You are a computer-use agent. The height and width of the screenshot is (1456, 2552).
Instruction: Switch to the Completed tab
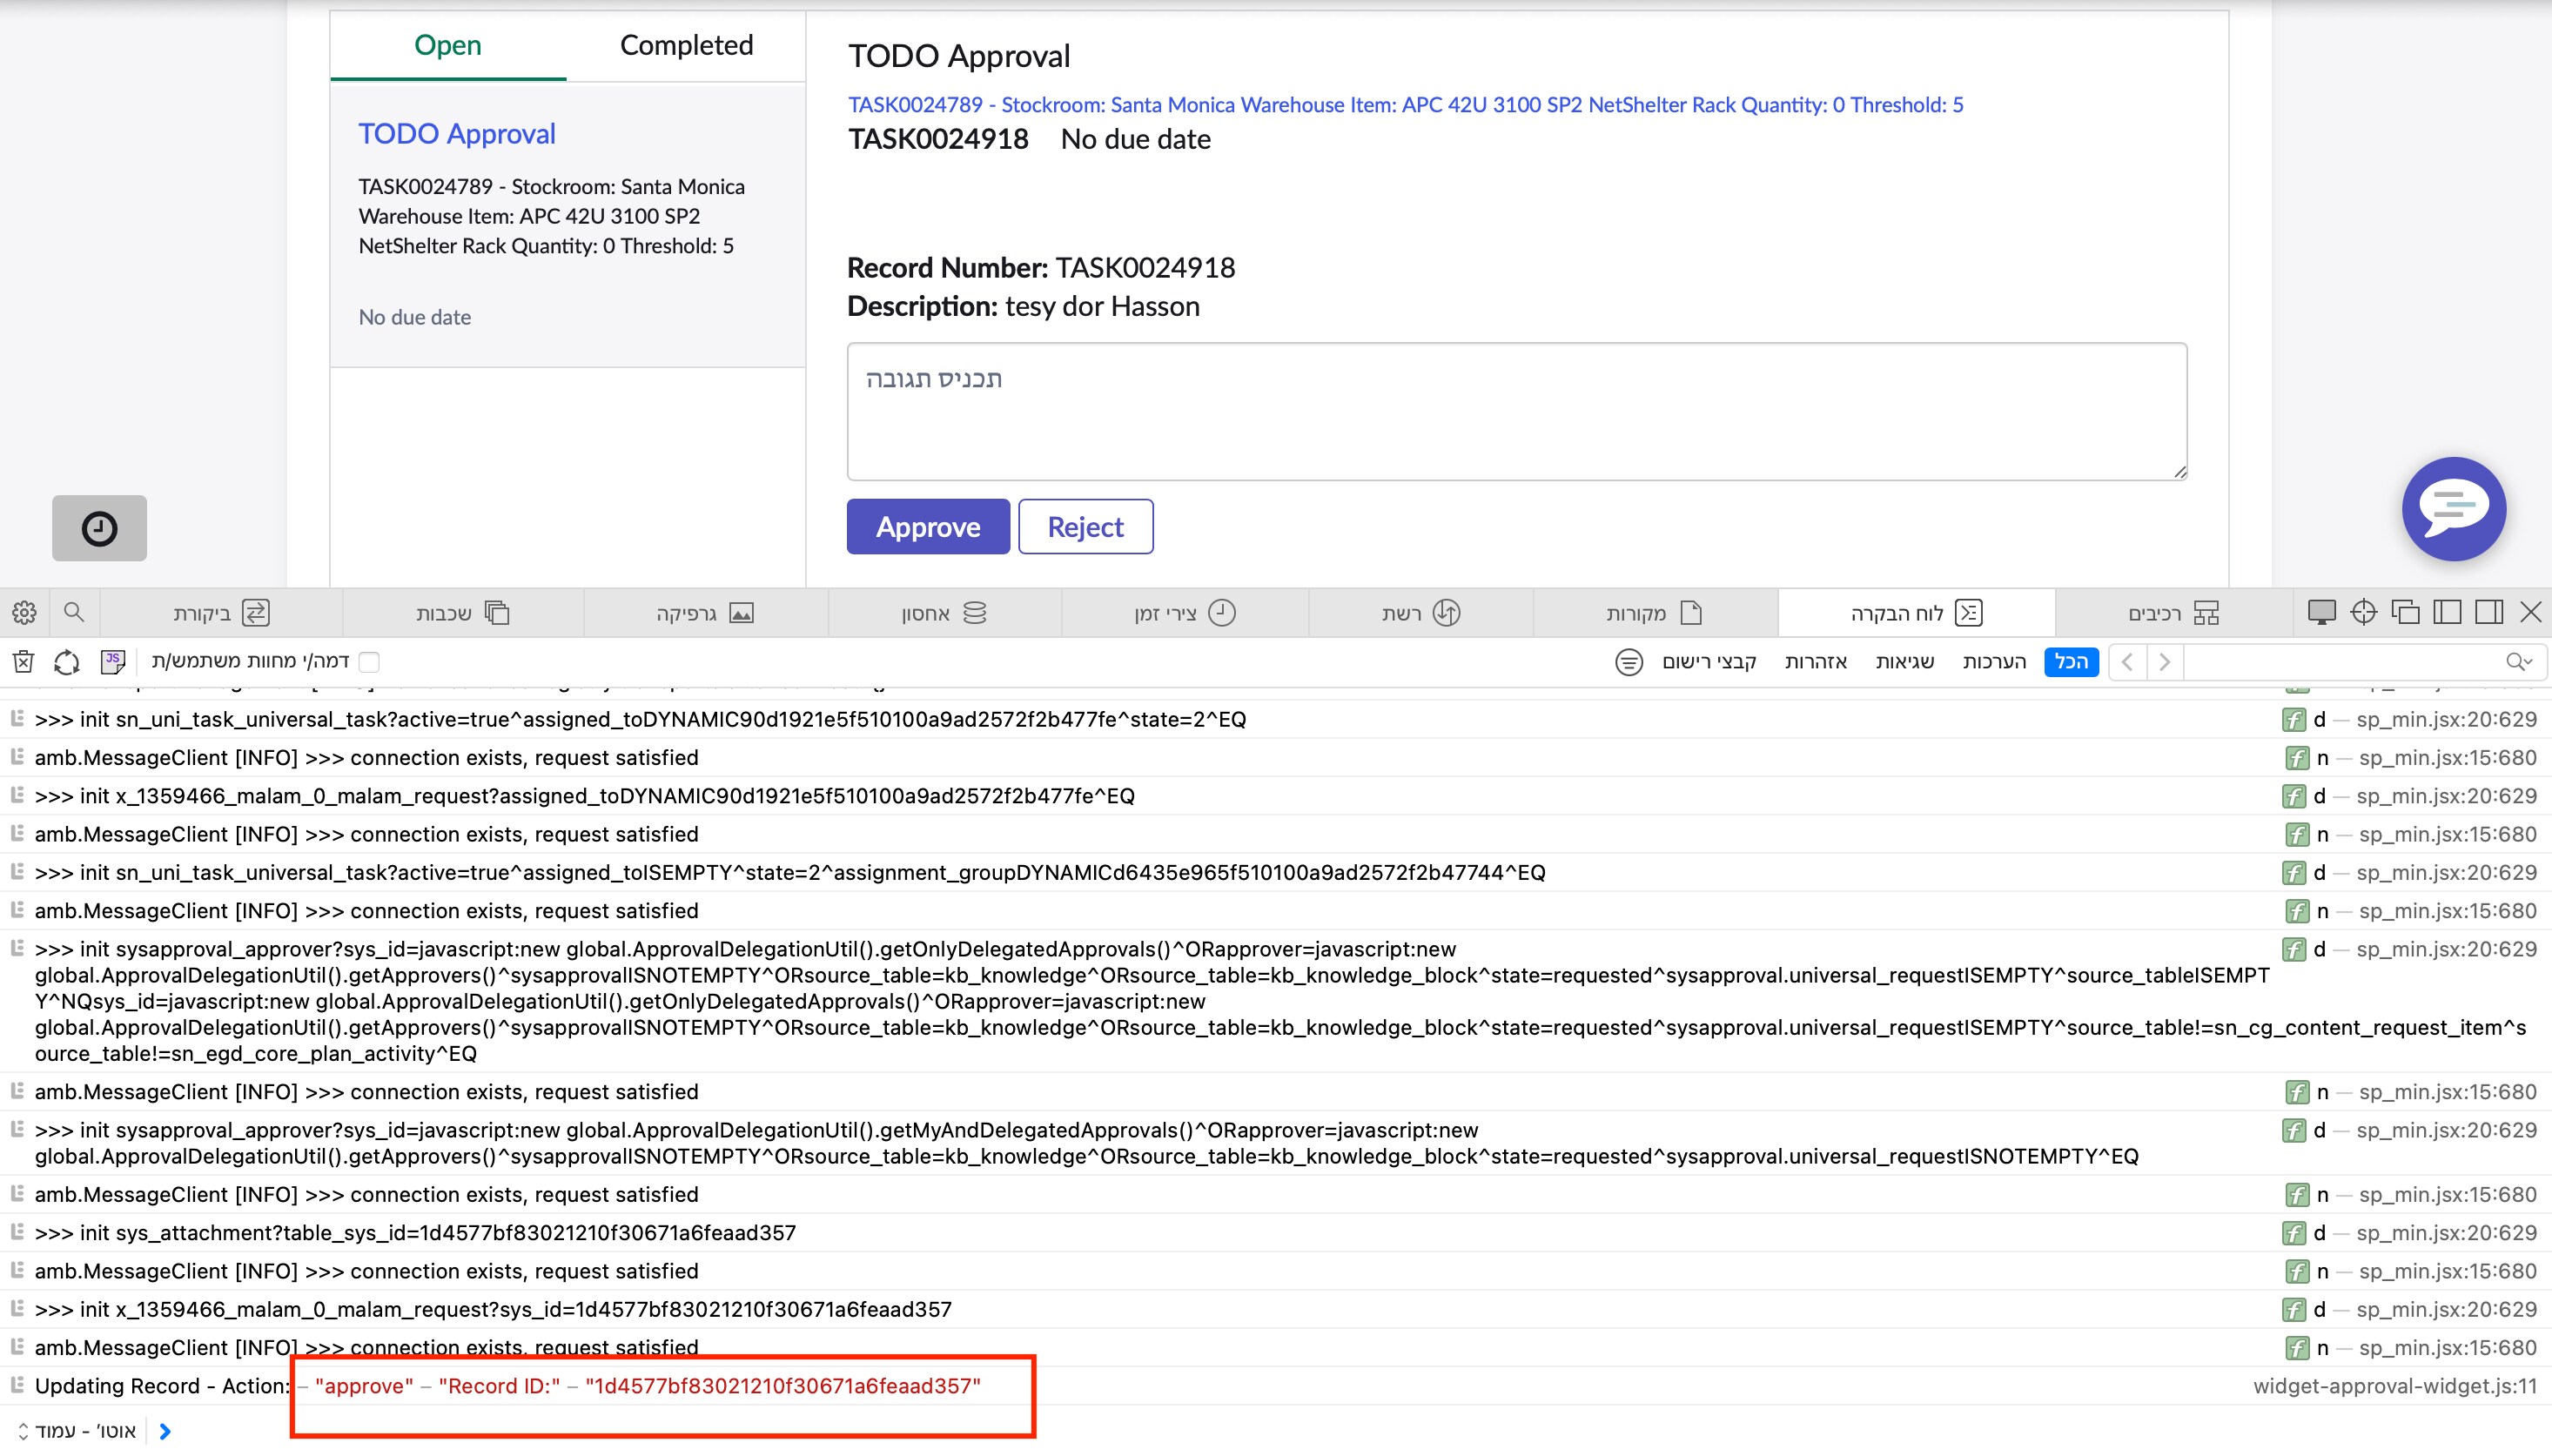686,45
